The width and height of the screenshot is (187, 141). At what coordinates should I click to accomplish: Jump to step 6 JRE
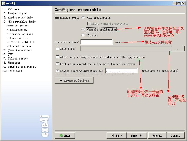click(8, 54)
